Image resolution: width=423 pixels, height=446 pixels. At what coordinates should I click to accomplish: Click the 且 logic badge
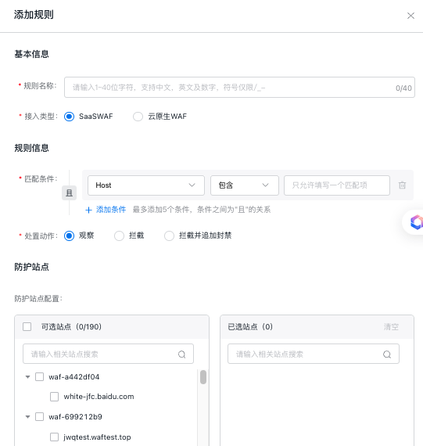(x=69, y=192)
